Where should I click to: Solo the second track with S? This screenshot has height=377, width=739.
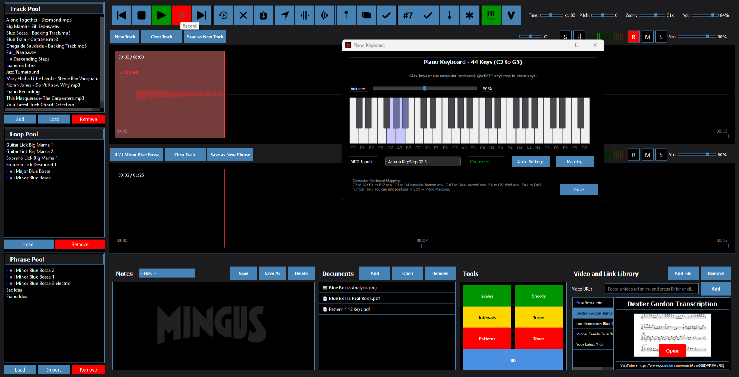pyautogui.click(x=661, y=155)
